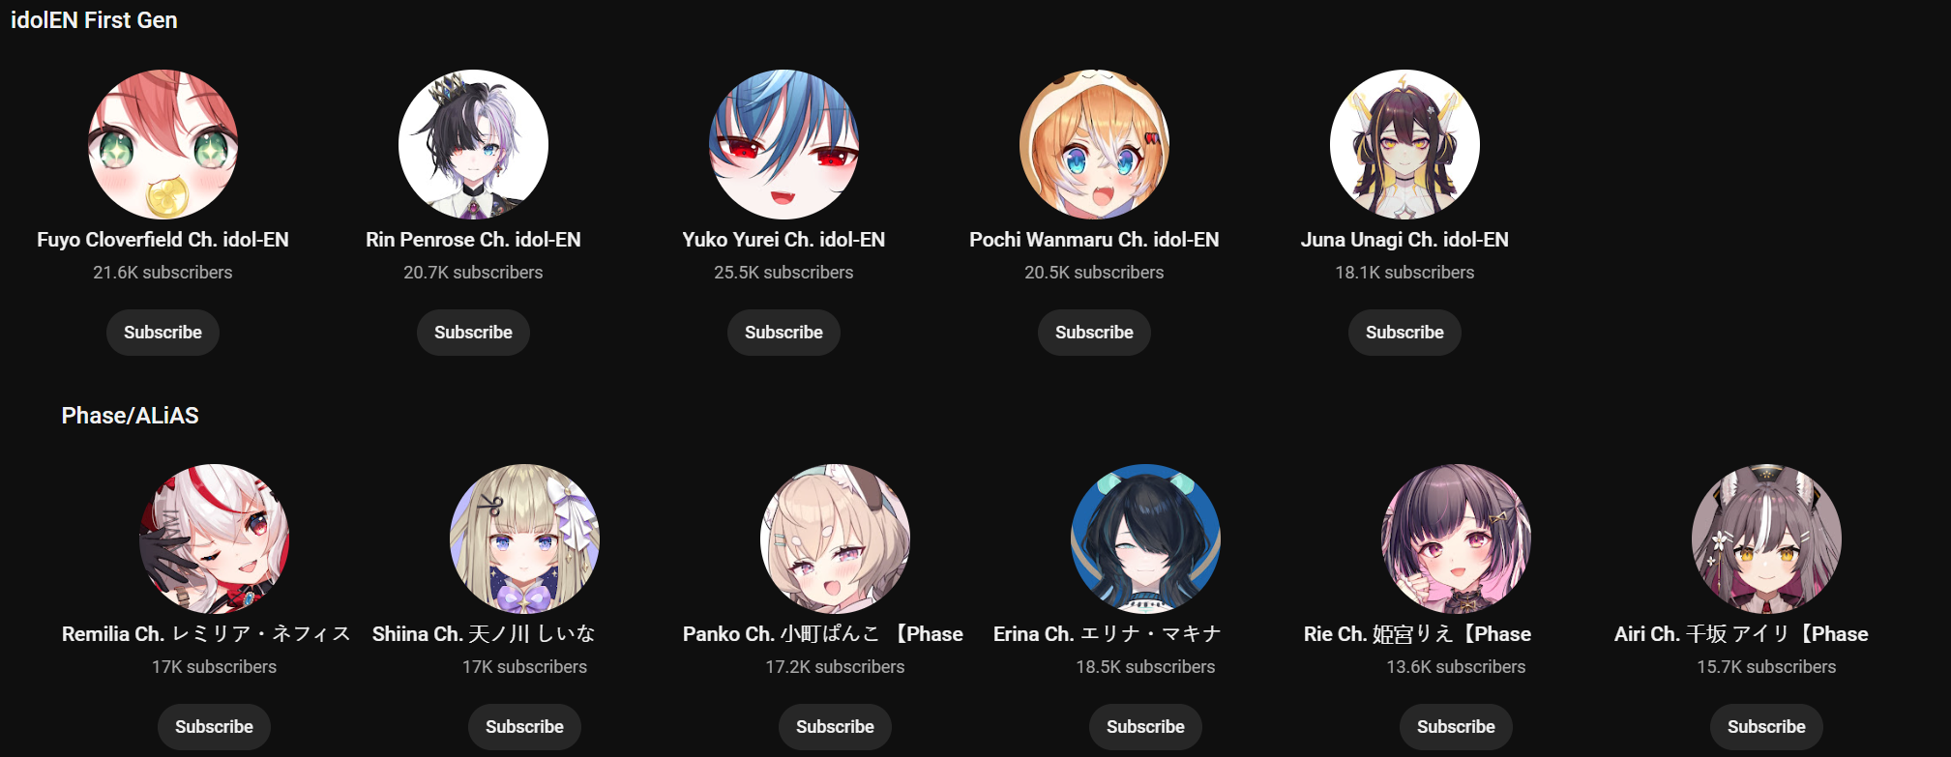Open Erina Ch. channel avatar

(1145, 539)
